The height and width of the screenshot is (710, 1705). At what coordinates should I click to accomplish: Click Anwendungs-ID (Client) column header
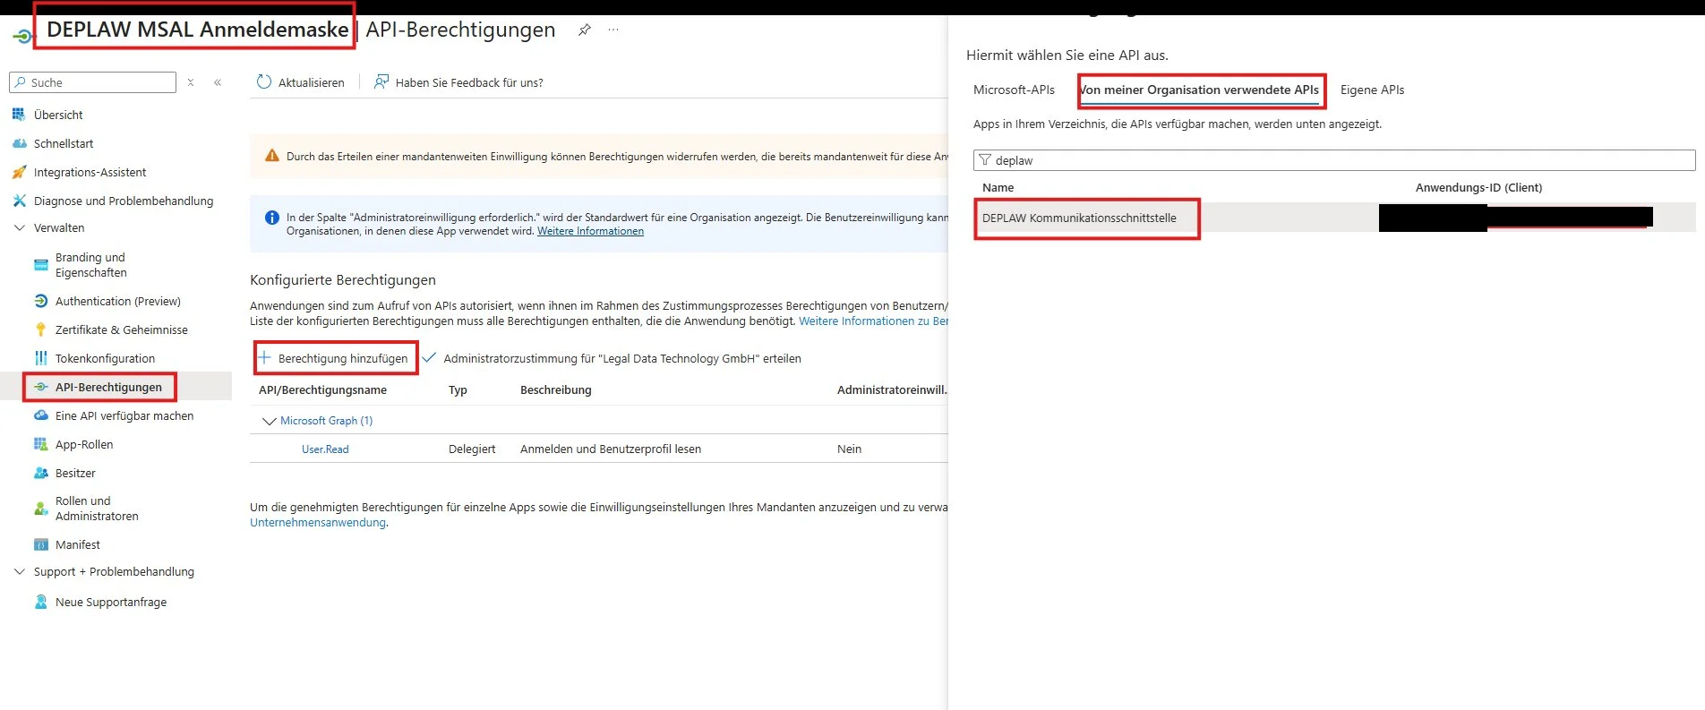[1478, 187]
